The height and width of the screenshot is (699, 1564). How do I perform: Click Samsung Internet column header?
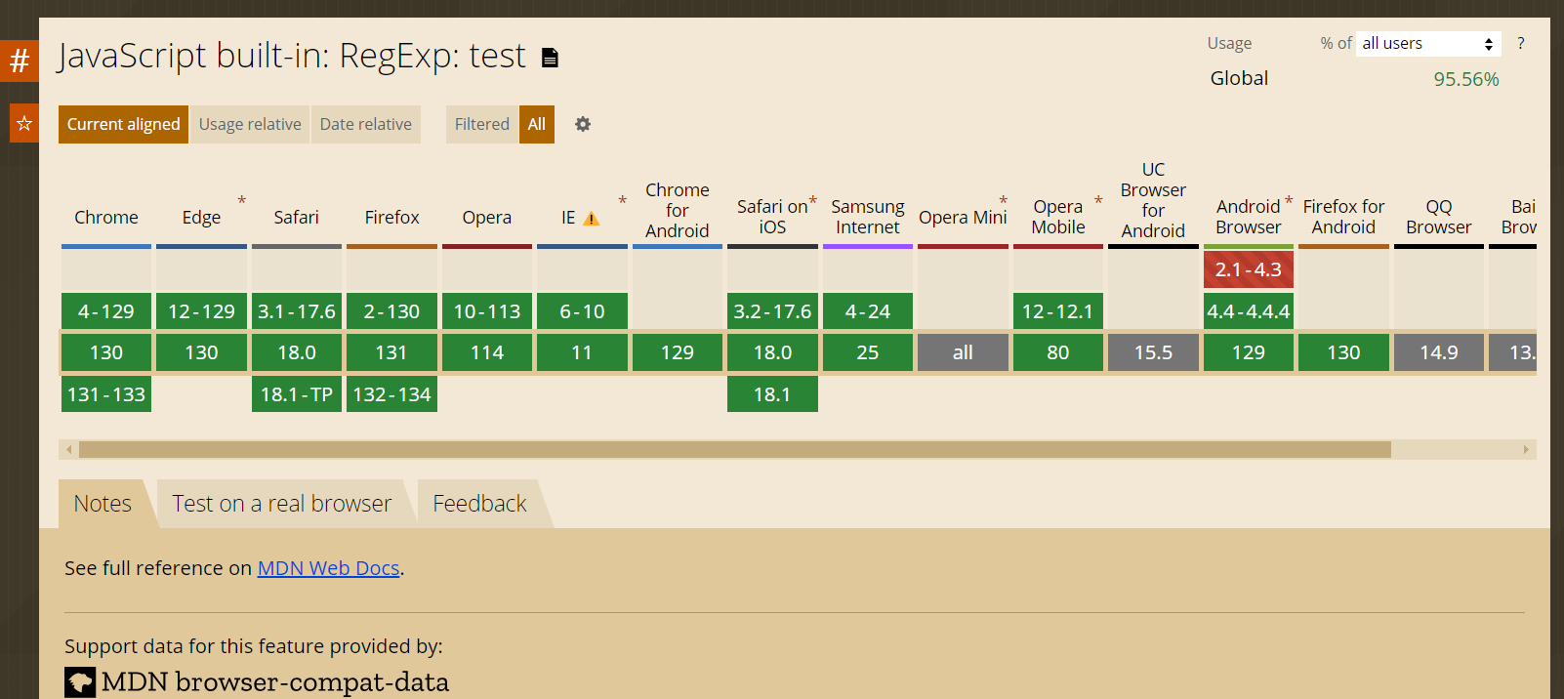click(868, 217)
